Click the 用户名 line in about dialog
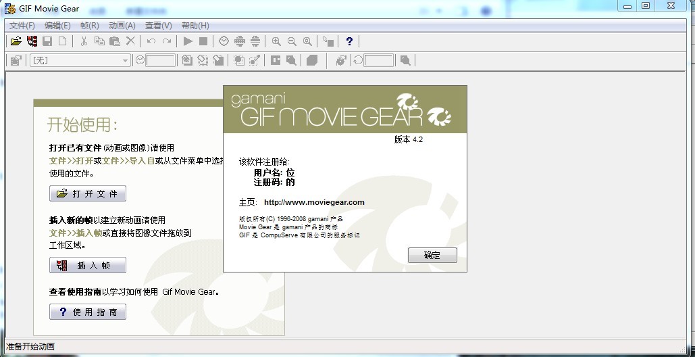 click(x=274, y=172)
